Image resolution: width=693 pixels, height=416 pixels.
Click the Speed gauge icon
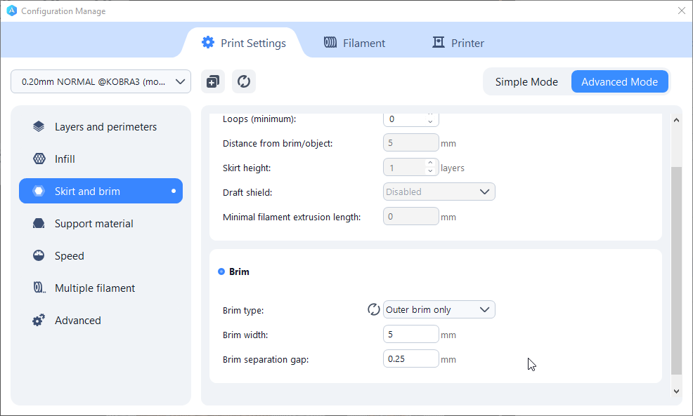39,256
